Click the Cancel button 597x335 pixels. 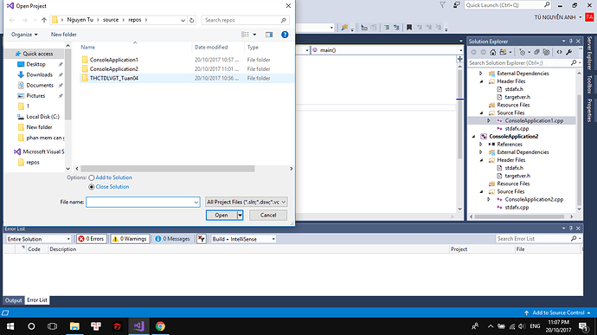(x=268, y=216)
